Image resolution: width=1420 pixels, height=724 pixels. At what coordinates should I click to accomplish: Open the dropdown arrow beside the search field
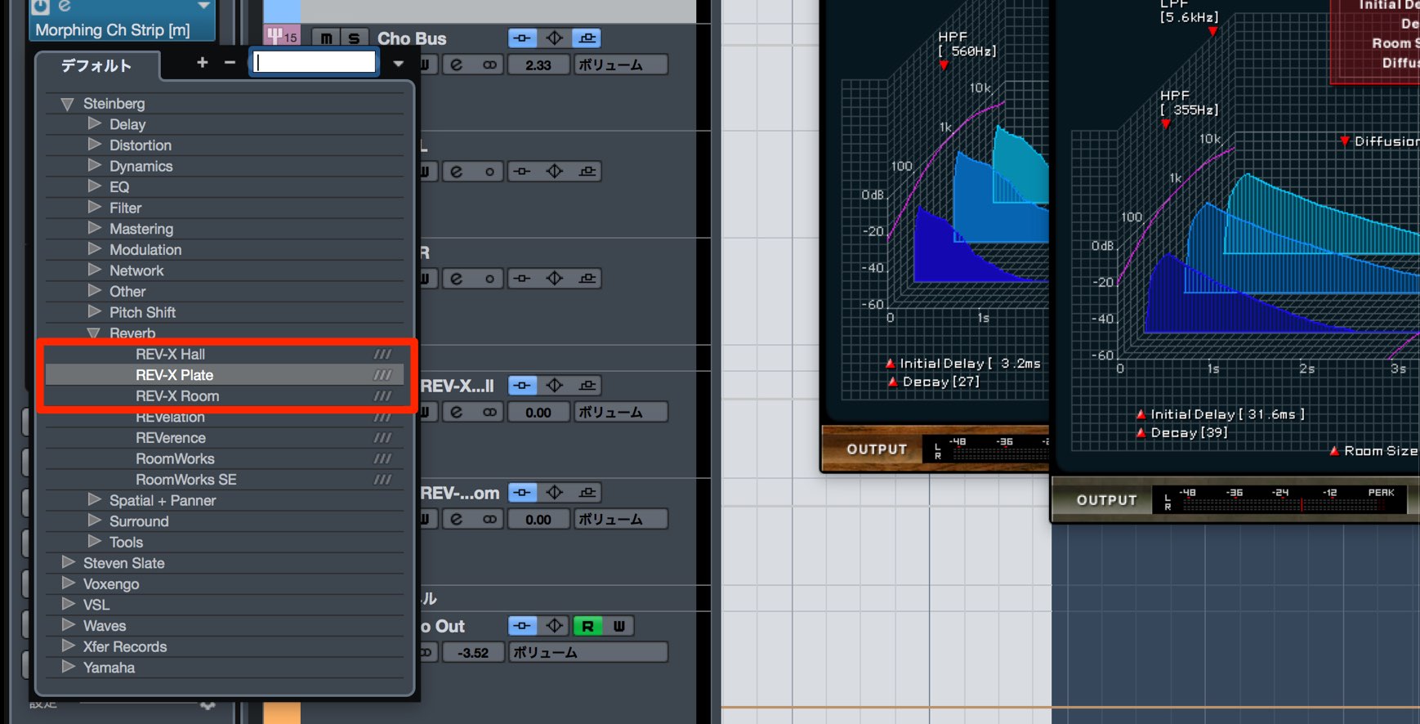click(x=398, y=63)
